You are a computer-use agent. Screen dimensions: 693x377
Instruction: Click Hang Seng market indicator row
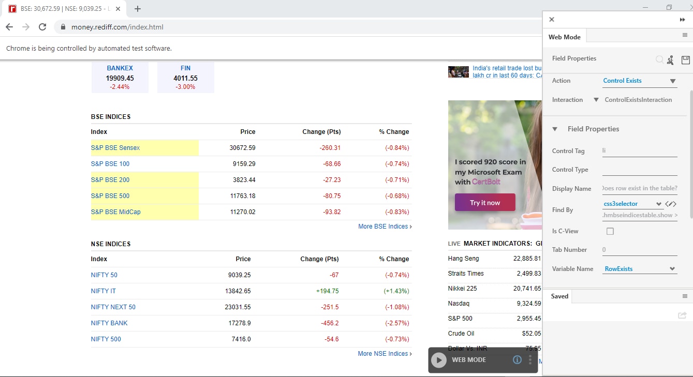(x=494, y=259)
